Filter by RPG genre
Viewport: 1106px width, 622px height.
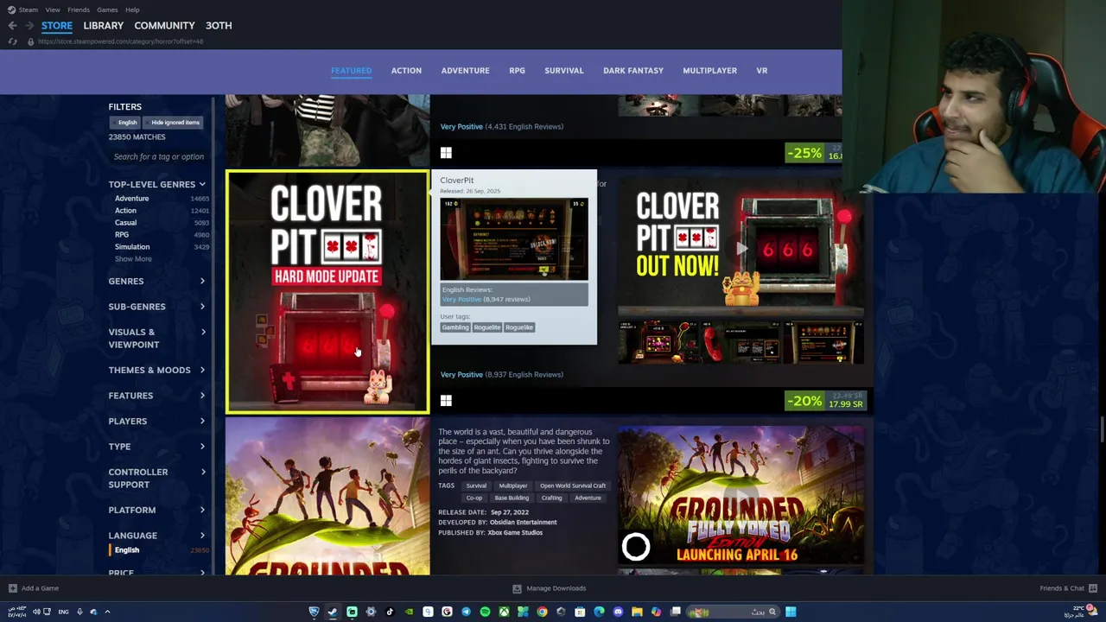pyautogui.click(x=122, y=235)
